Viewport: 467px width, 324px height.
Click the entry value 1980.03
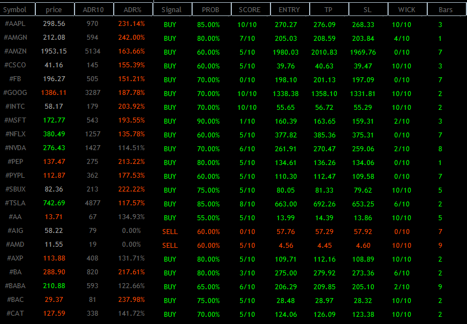(x=285, y=52)
